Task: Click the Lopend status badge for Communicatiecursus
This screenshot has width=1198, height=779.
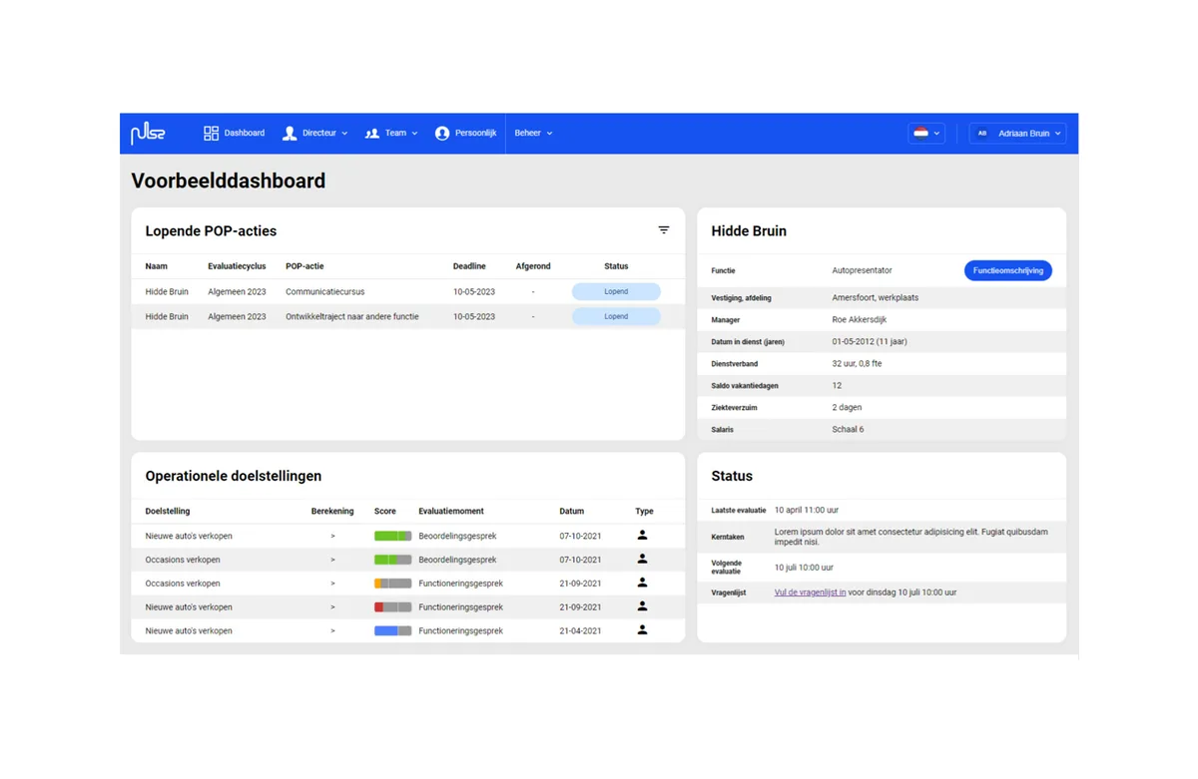Action: (616, 292)
